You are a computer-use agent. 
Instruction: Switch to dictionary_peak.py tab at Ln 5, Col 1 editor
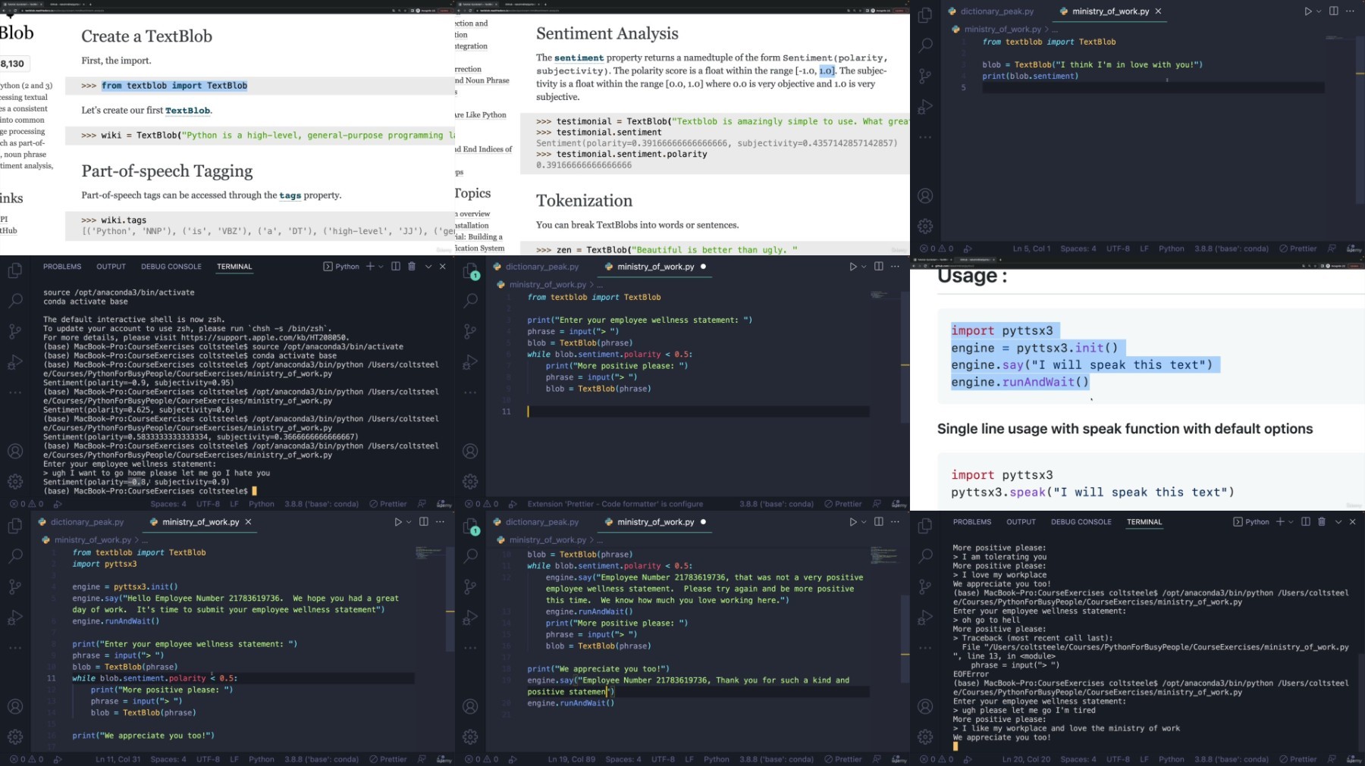tap(996, 11)
